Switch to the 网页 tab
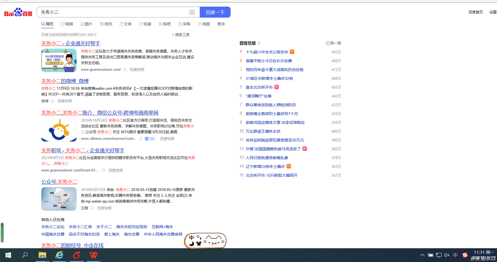 [x=47, y=24]
